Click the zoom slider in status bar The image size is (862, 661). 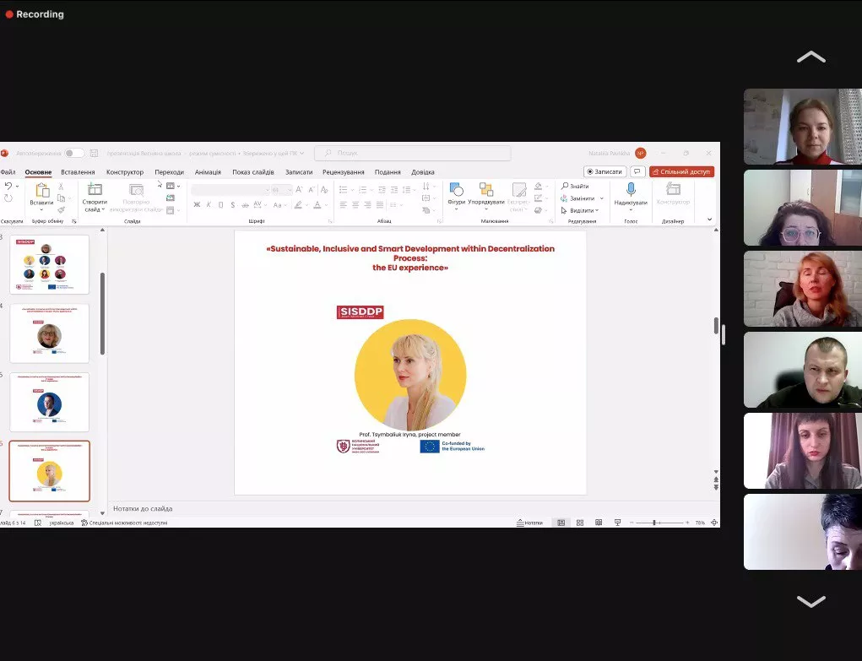(x=656, y=523)
